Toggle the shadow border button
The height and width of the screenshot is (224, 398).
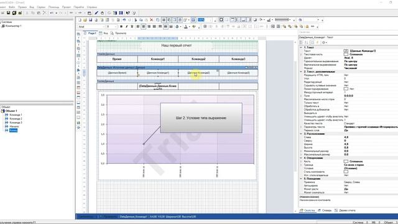coord(255,20)
